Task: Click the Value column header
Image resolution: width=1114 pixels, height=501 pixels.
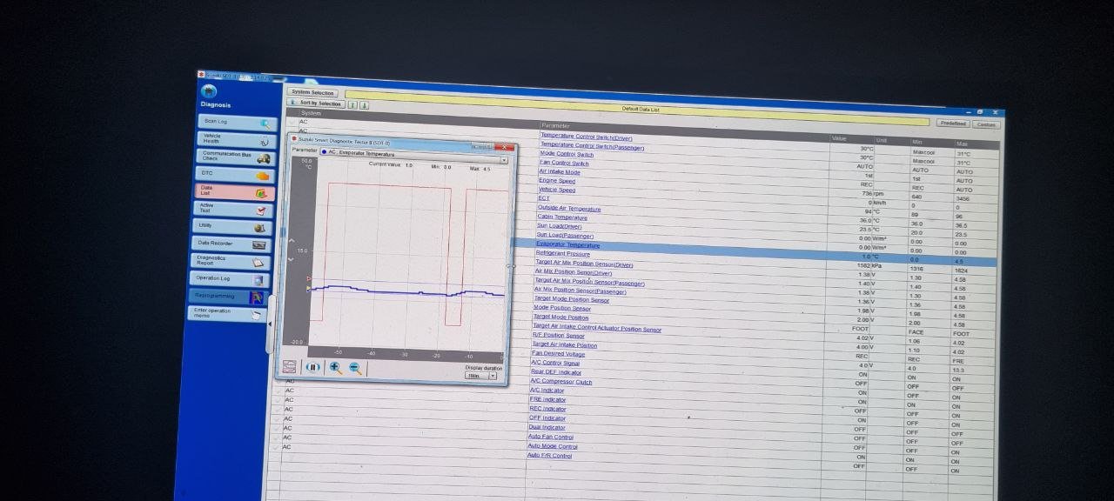Action: pyautogui.click(x=839, y=138)
